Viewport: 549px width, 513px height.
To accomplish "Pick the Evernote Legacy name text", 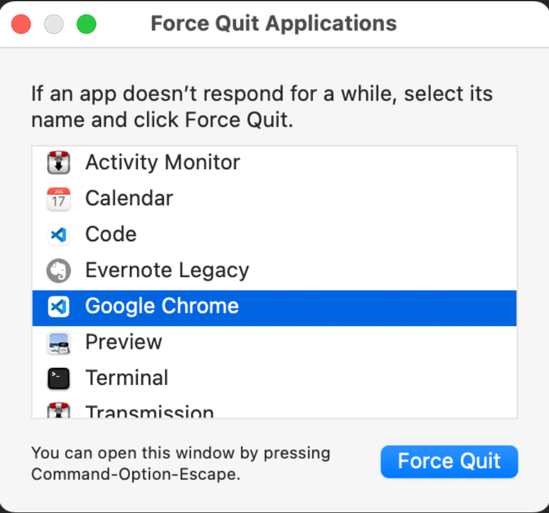I will (x=167, y=271).
